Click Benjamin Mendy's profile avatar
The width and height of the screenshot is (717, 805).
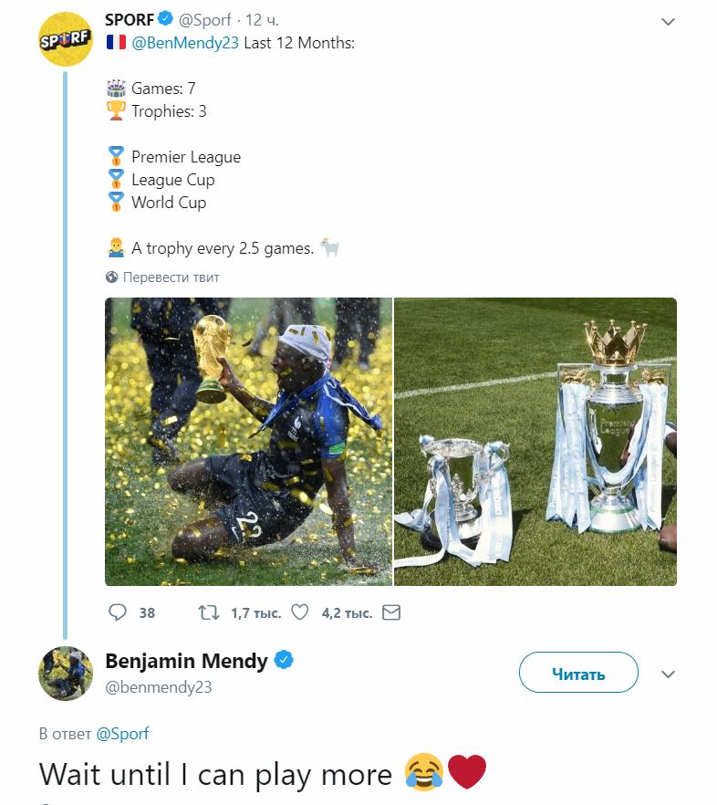(66, 674)
